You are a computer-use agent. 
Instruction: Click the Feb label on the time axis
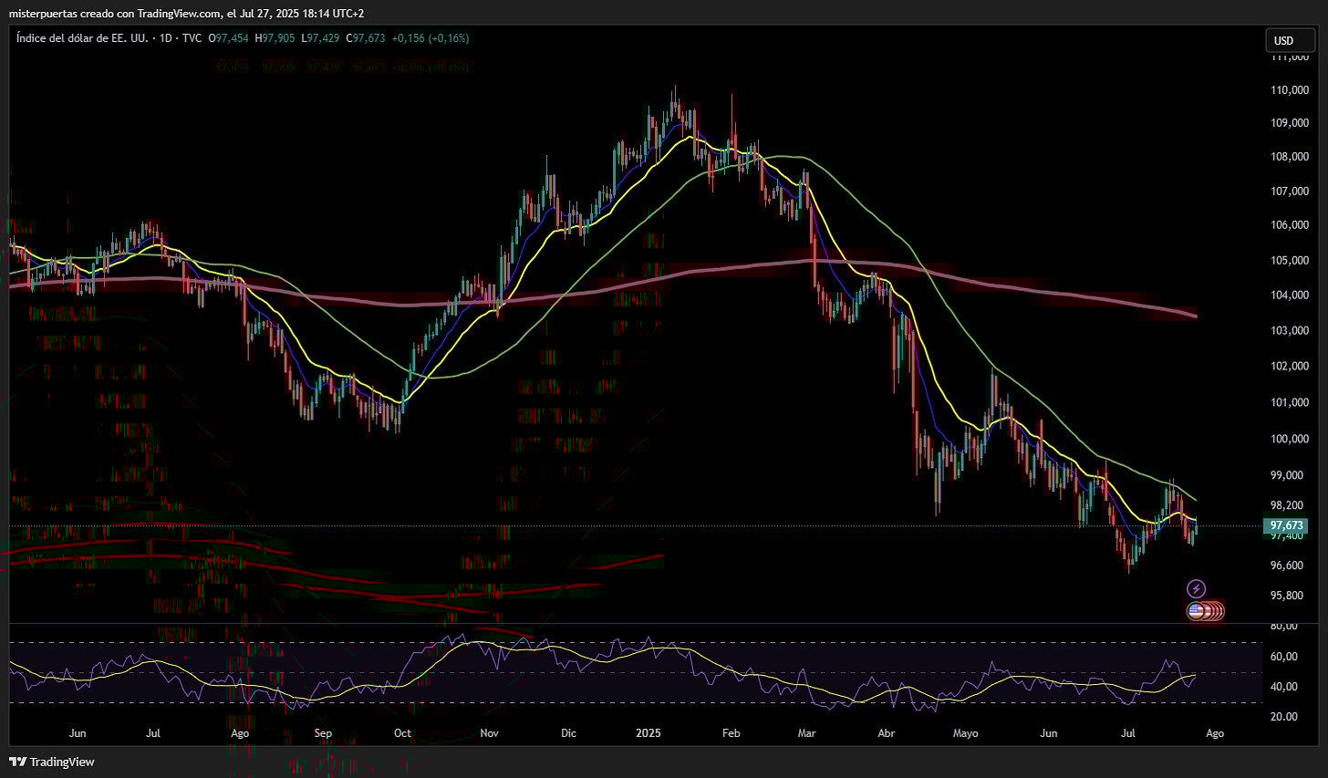click(x=731, y=733)
